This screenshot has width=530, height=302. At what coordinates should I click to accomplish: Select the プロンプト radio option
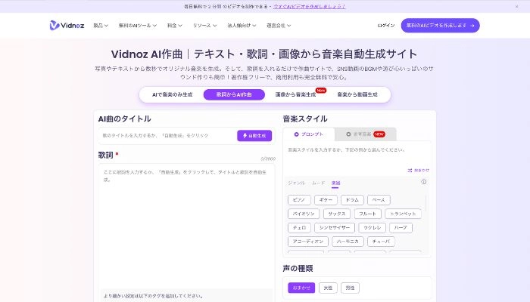309,134
